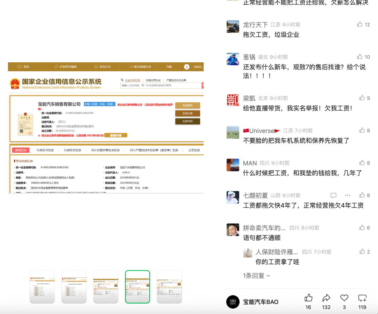
Task: Switch to image thumbnail 2
Action: pyautogui.click(x=74, y=287)
